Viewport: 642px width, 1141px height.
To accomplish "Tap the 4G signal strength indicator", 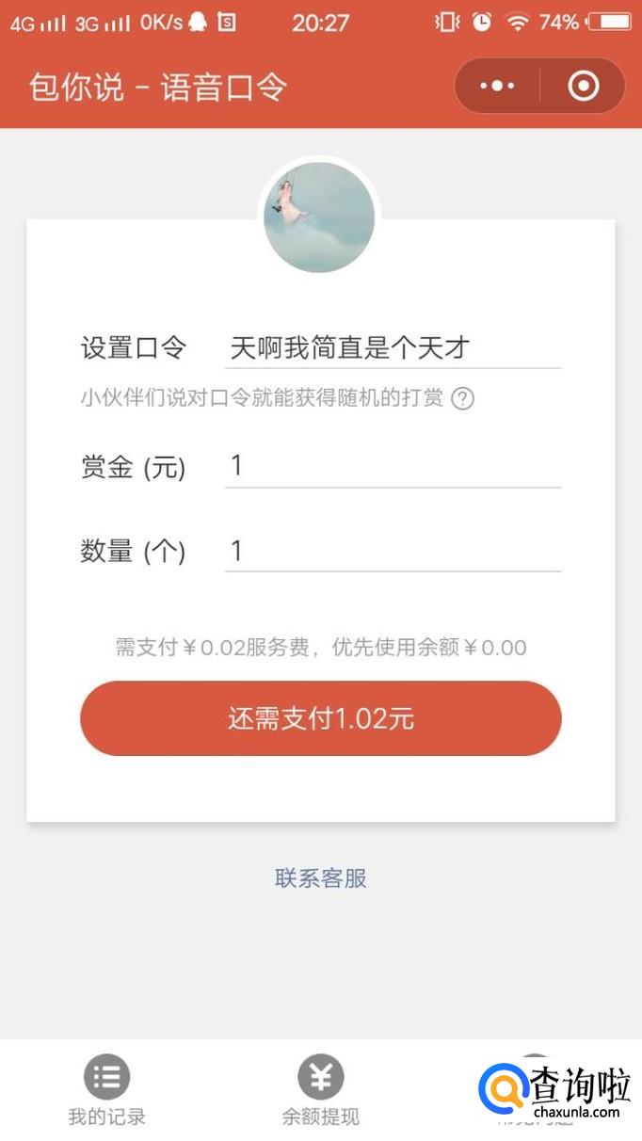I will tap(38, 23).
